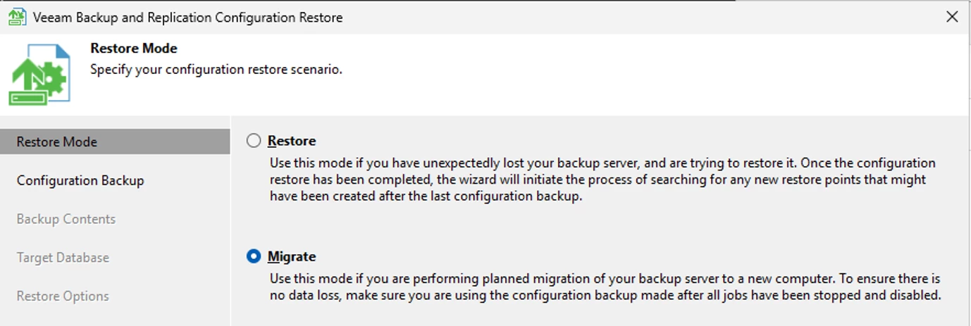Click the blank sidebar area under Restore Options
971x326 pixels.
[115, 318]
